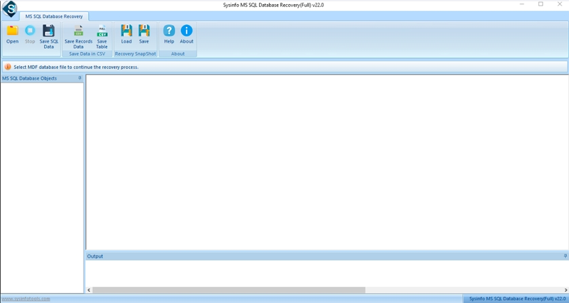Click the Output horizontal scrollbar thumb
Screen dimensions: 569x303
coord(228,290)
